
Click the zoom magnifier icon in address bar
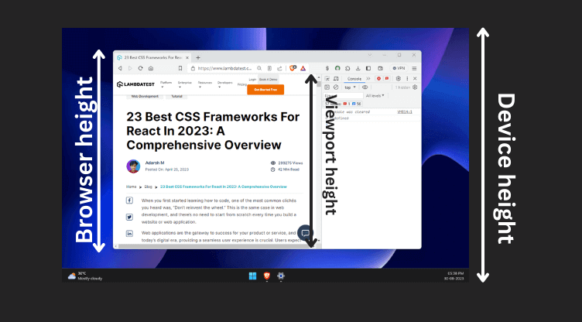(x=259, y=68)
